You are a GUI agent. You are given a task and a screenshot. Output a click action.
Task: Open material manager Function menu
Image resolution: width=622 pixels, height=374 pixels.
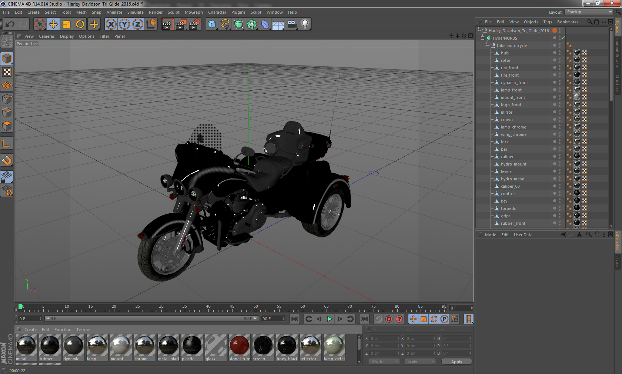[x=63, y=330]
